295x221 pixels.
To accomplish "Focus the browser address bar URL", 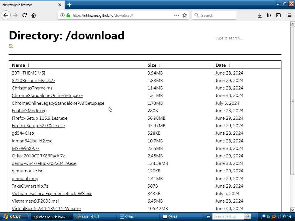I will 103,15.
